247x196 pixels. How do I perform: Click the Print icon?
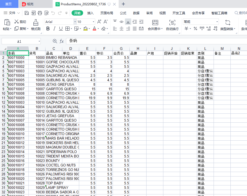point(40,13)
